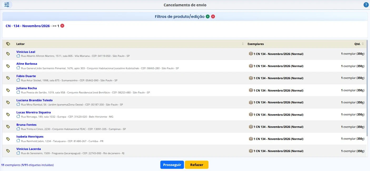Click 1 exemplar (350g) in Bruna Fontes row
This screenshot has height=171, width=370.
pyautogui.click(x=353, y=127)
